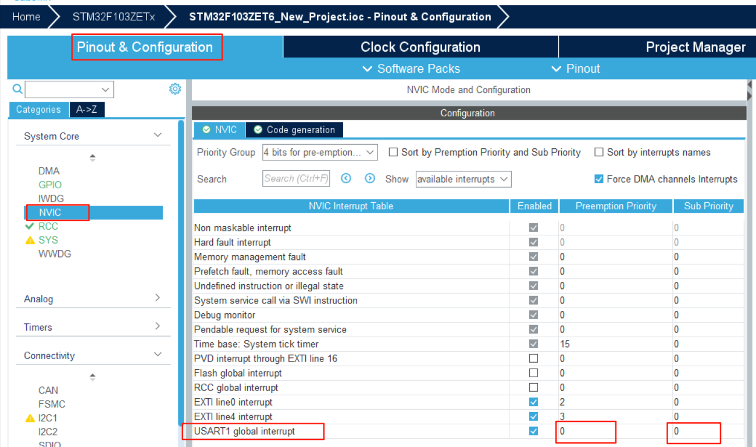Click the warning icon beside SYS
The image size is (756, 447).
(x=30, y=239)
